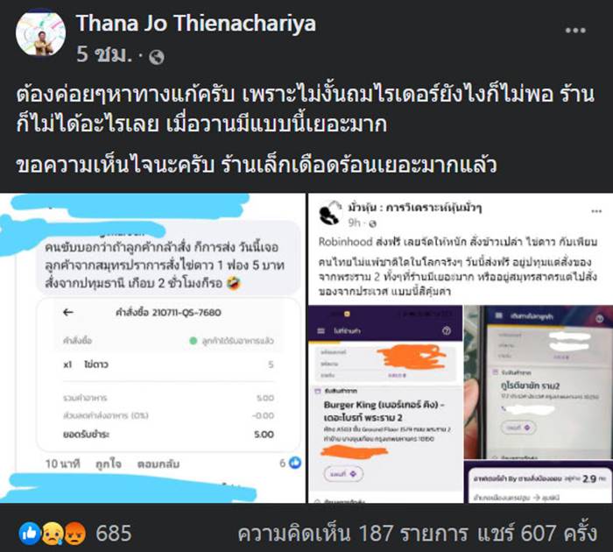Click the back arrow beside order number
This screenshot has height=552, width=613.
(x=68, y=312)
